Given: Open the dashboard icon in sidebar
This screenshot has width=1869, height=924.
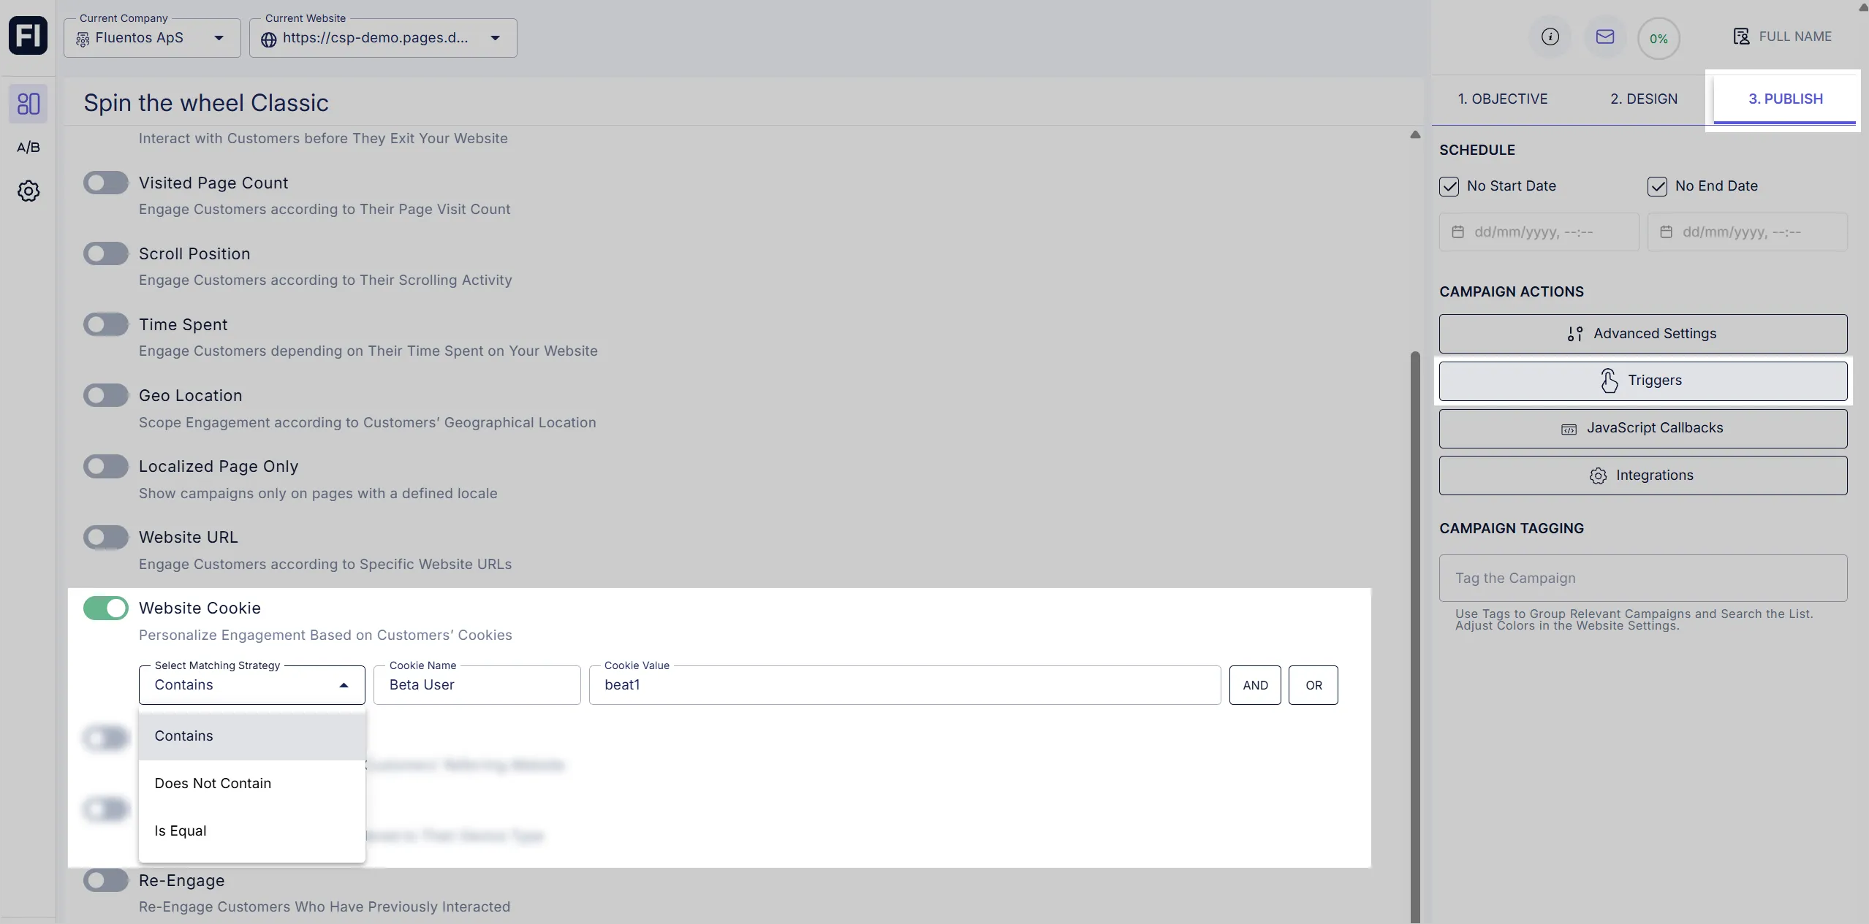Looking at the screenshot, I should point(28,104).
